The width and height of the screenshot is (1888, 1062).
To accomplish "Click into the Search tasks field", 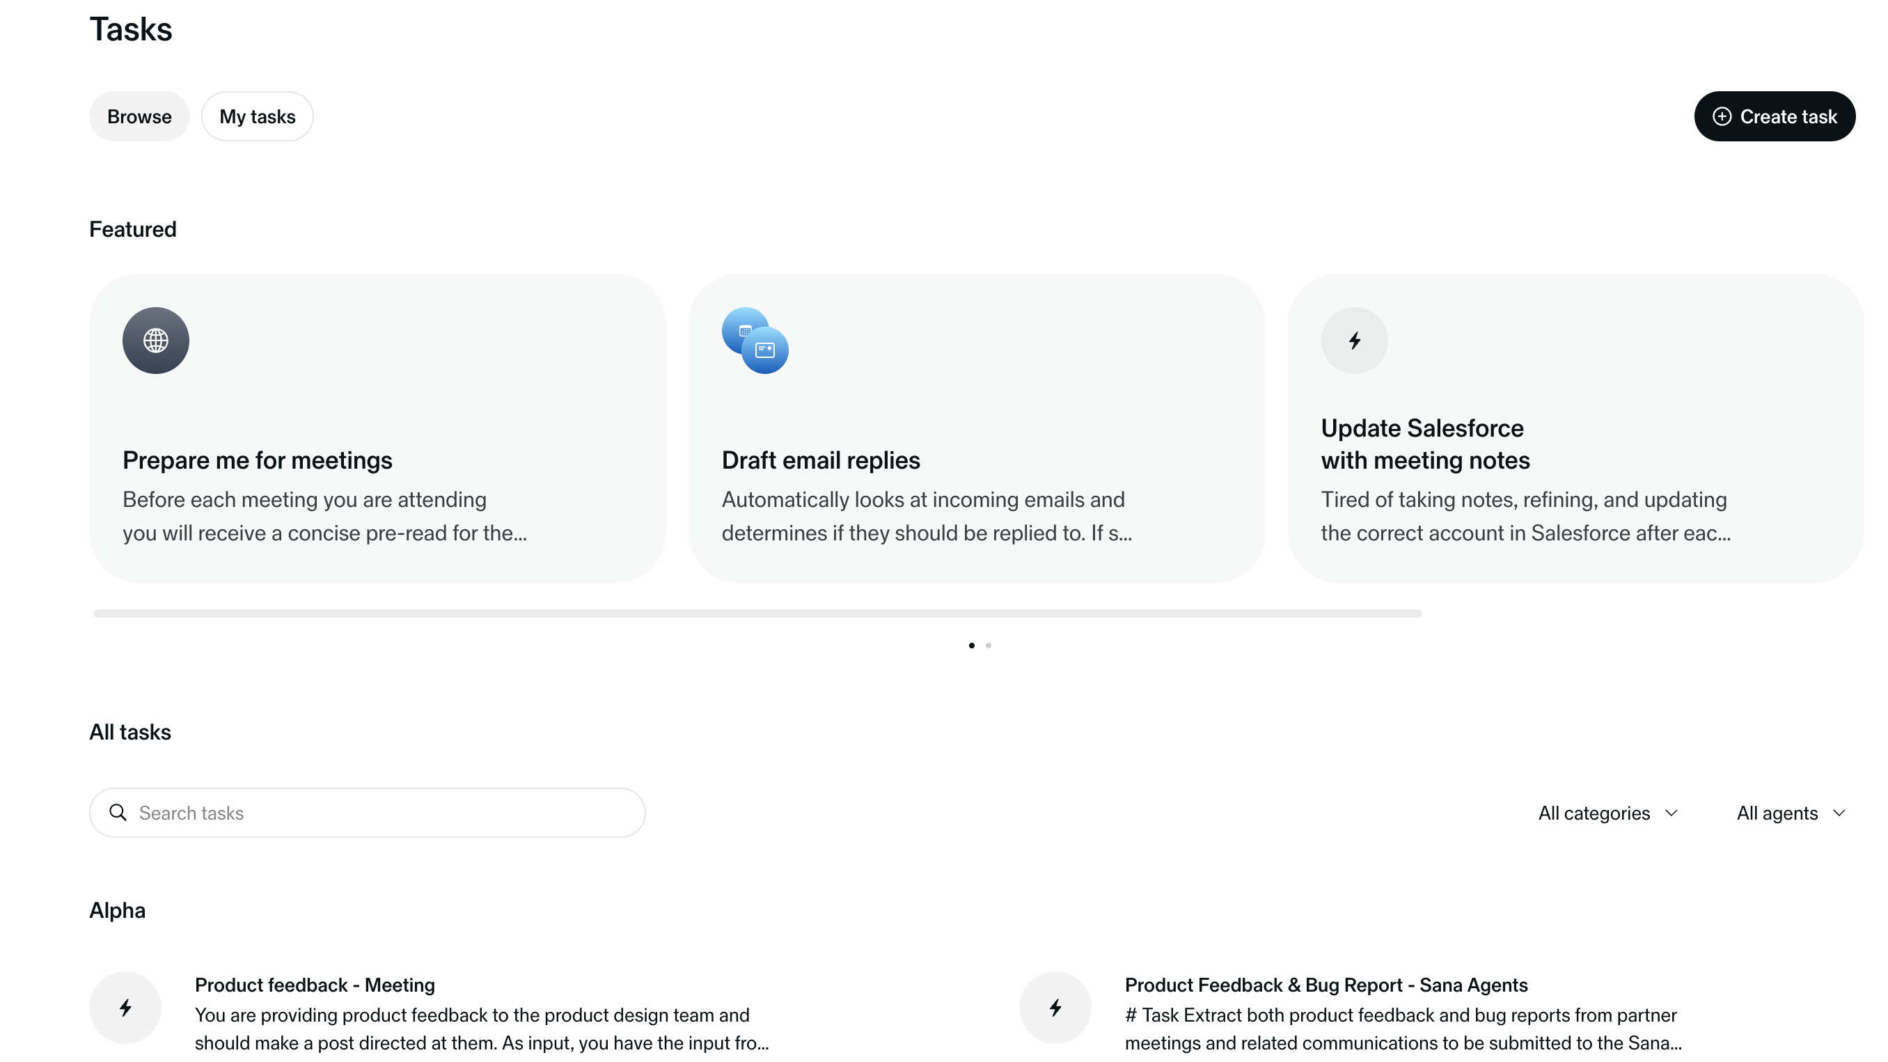I will [381, 813].
